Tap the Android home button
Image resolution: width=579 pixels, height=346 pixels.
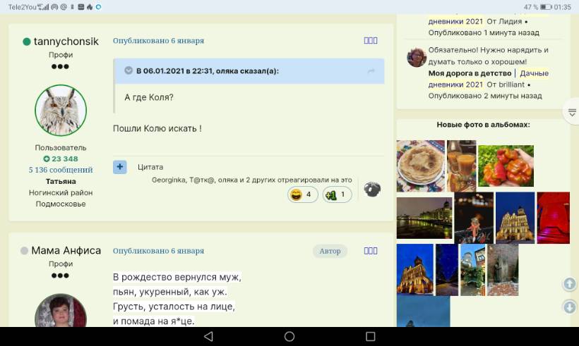pyautogui.click(x=289, y=336)
